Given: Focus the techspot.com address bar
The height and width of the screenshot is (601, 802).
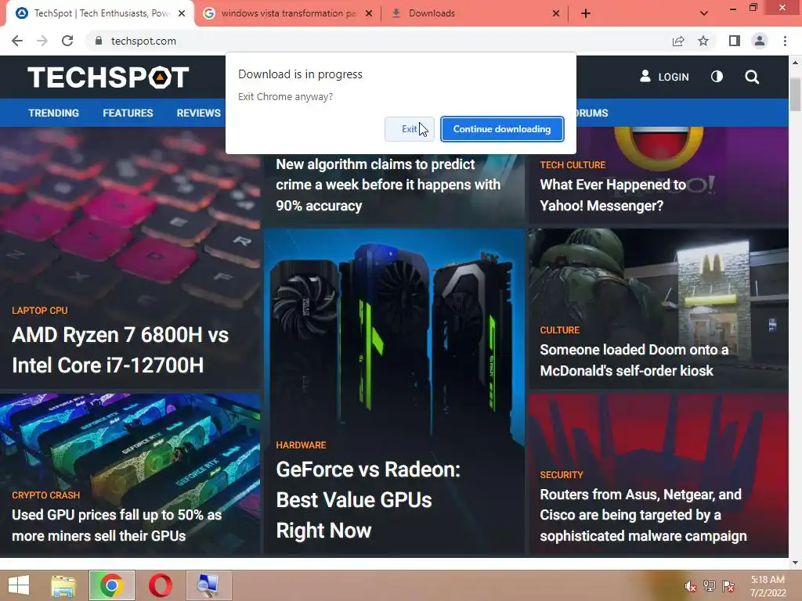Looking at the screenshot, I should (x=378, y=41).
